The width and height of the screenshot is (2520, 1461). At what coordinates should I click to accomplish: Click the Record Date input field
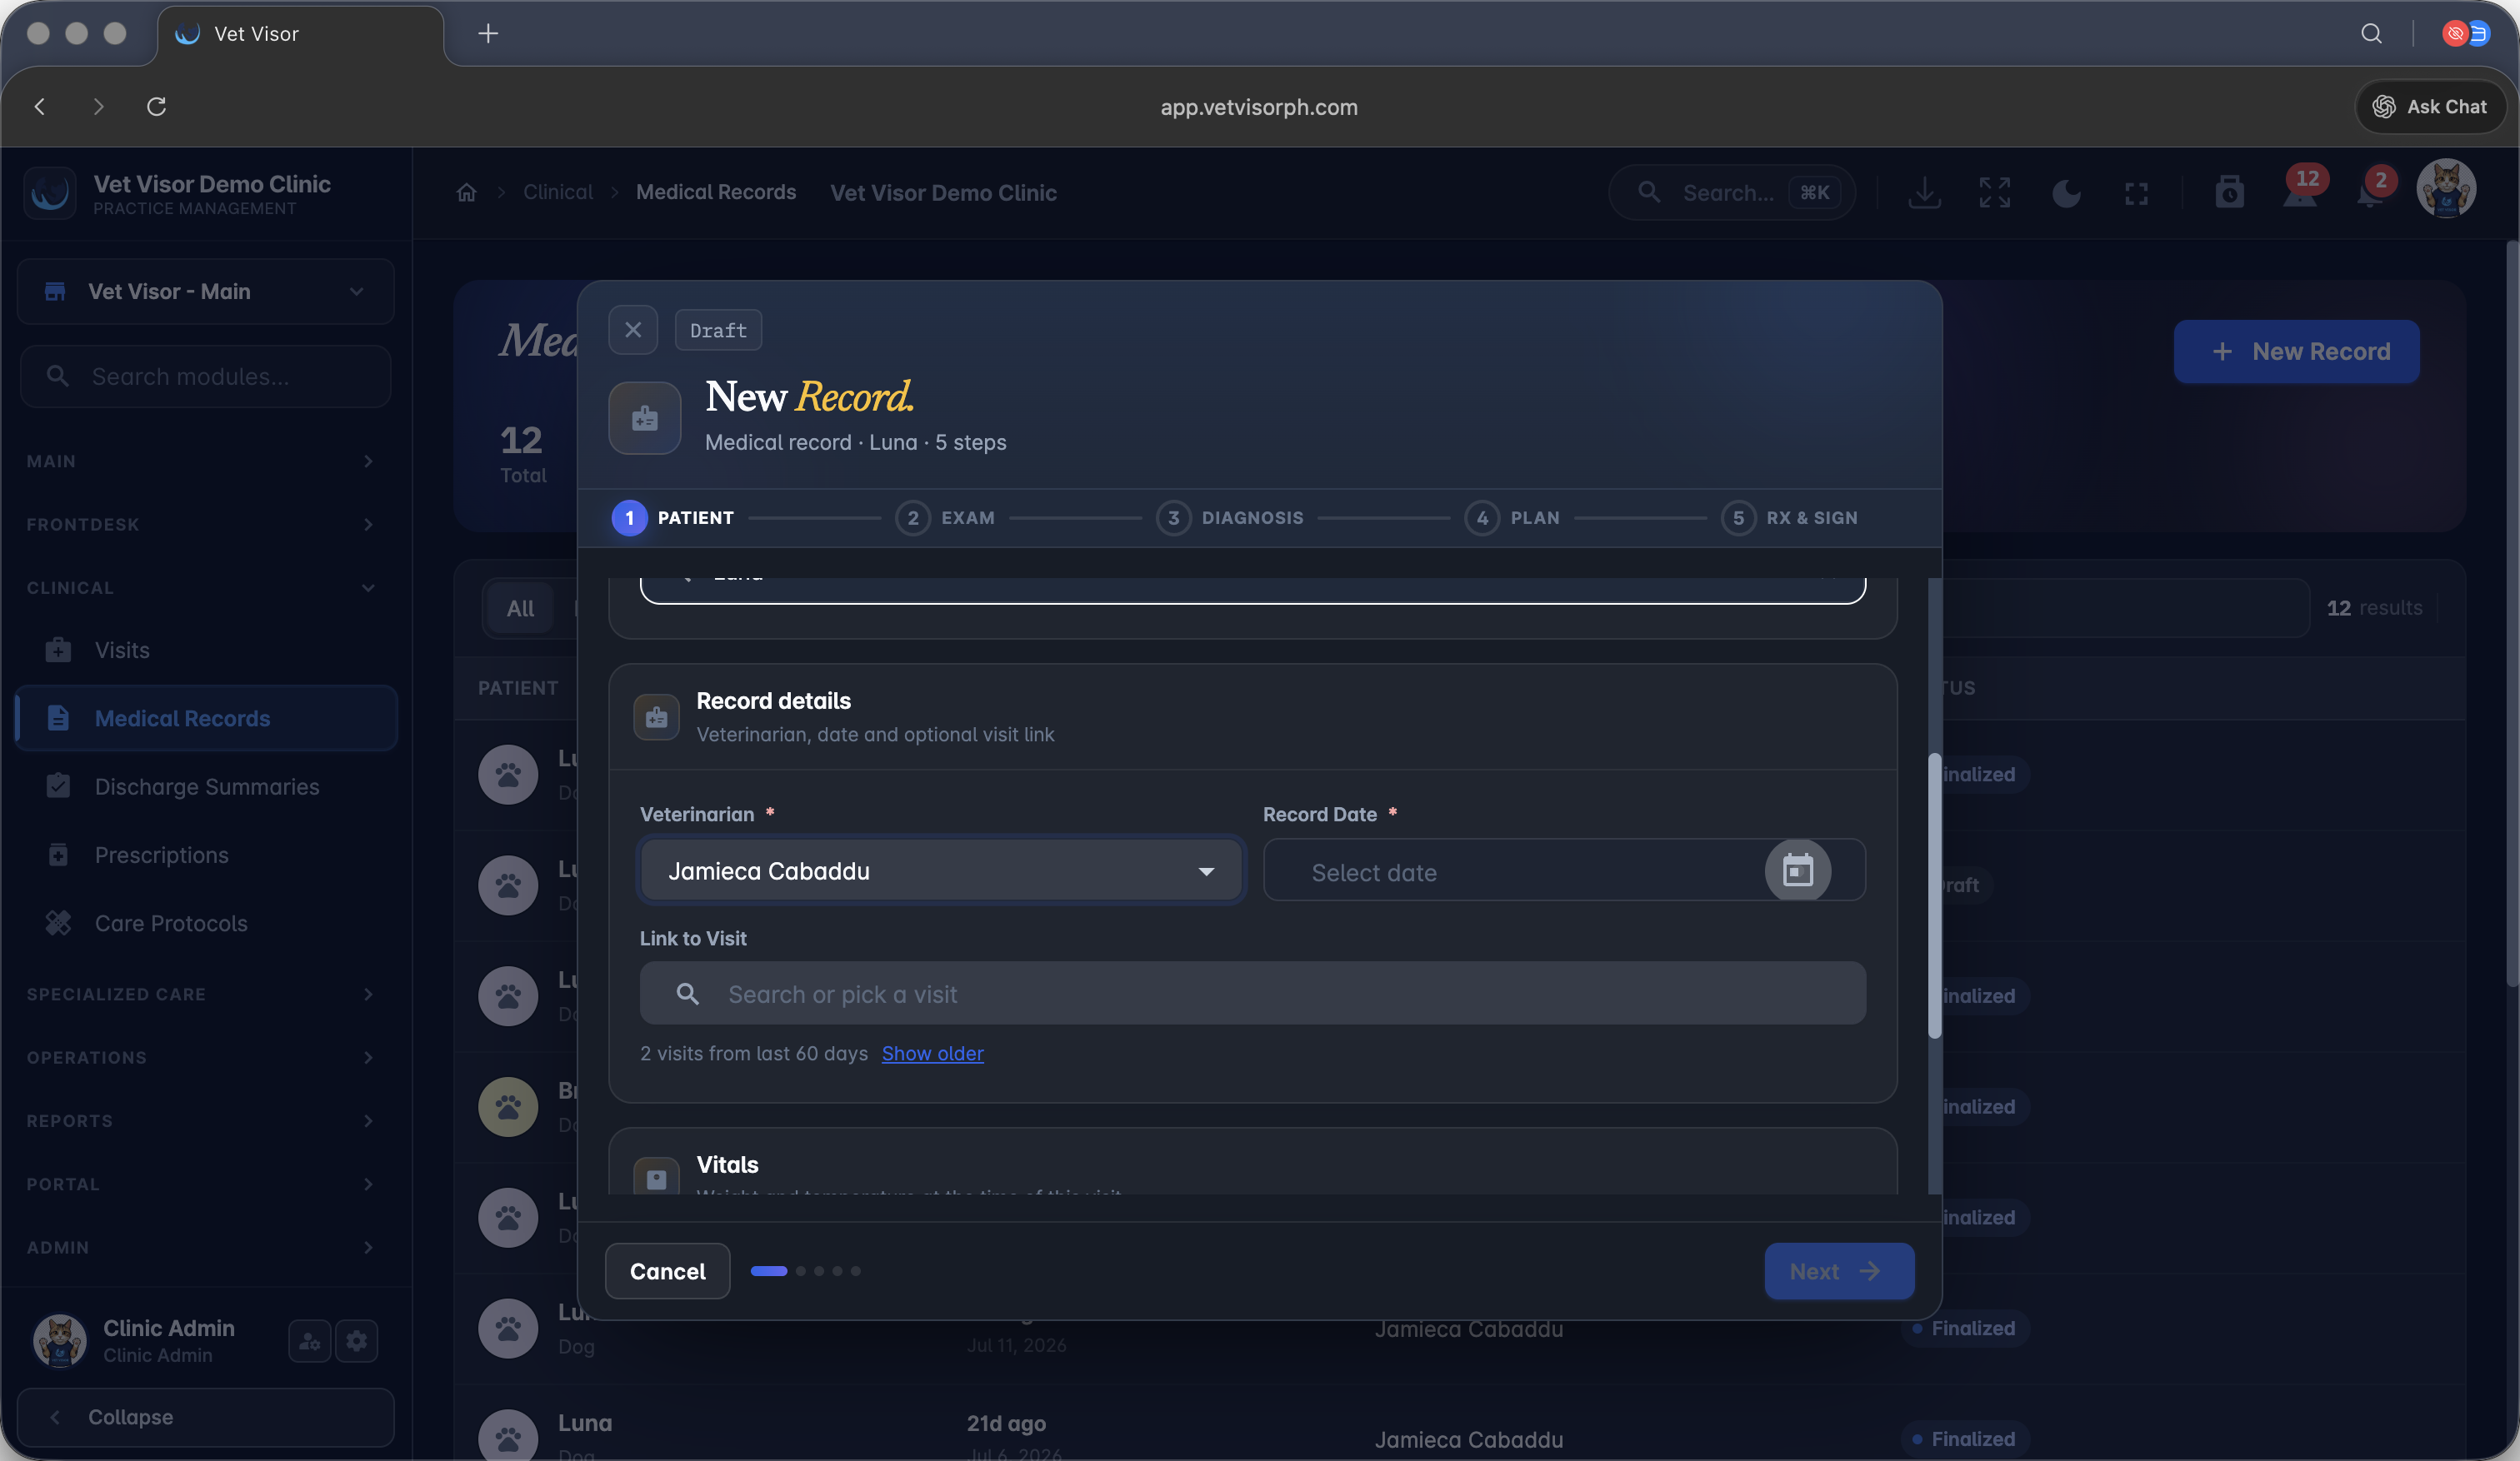click(x=1564, y=870)
